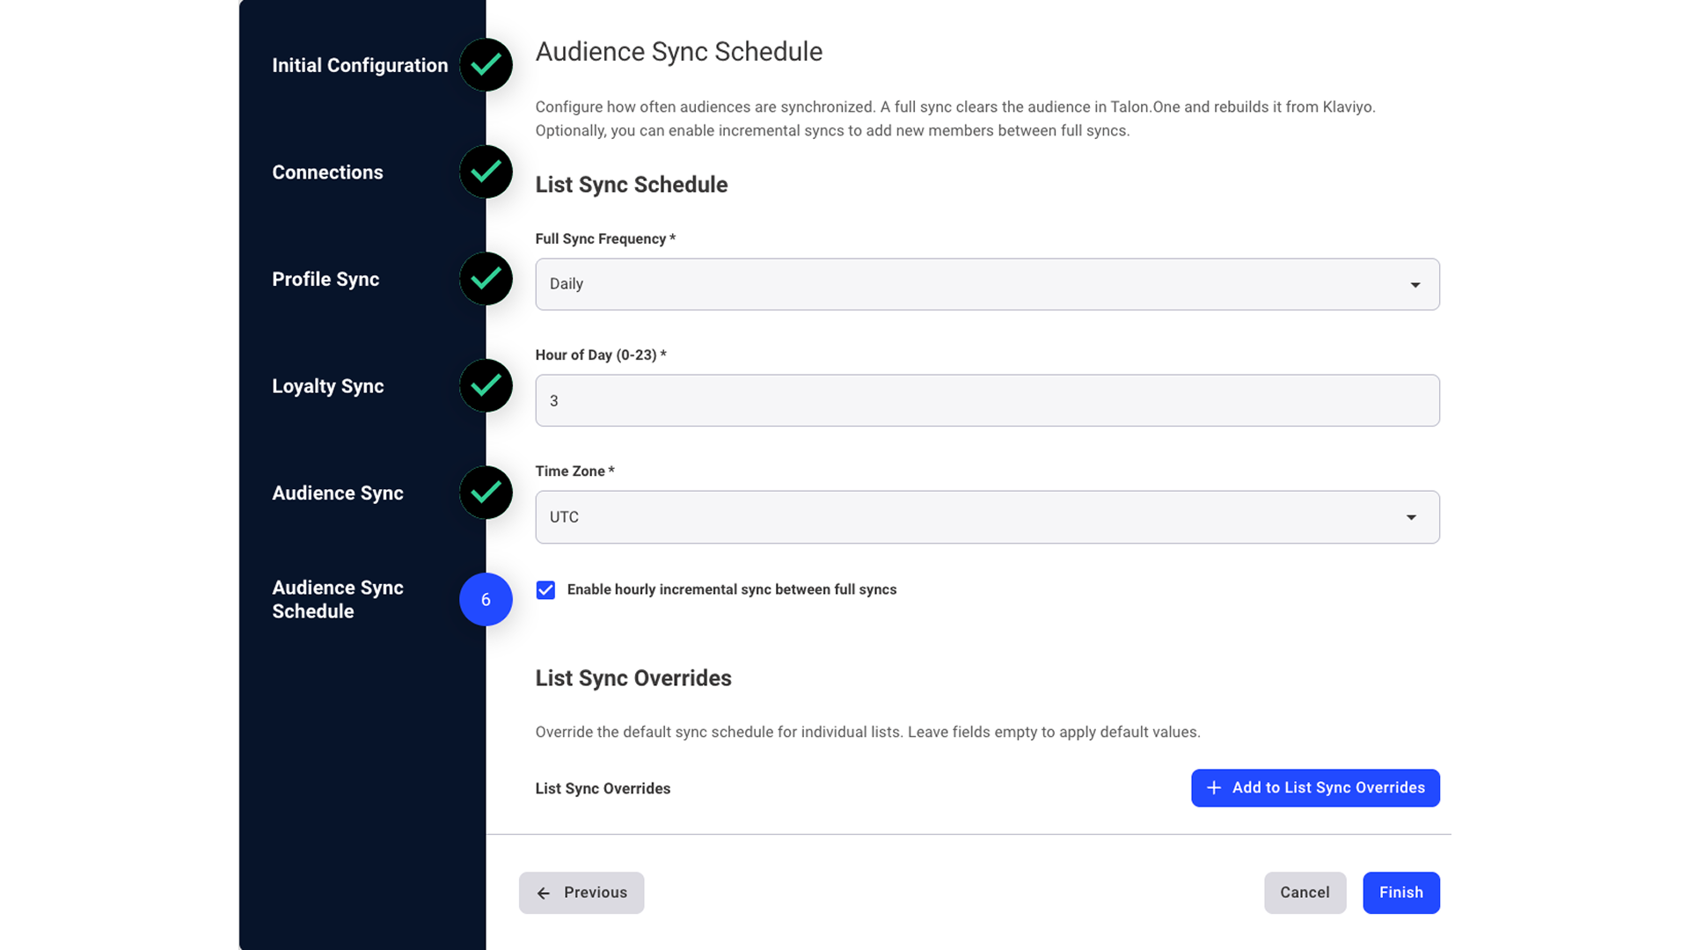Click the 'Full Sync Frequency *' label
This screenshot has height=950, width=1689.
pos(605,239)
